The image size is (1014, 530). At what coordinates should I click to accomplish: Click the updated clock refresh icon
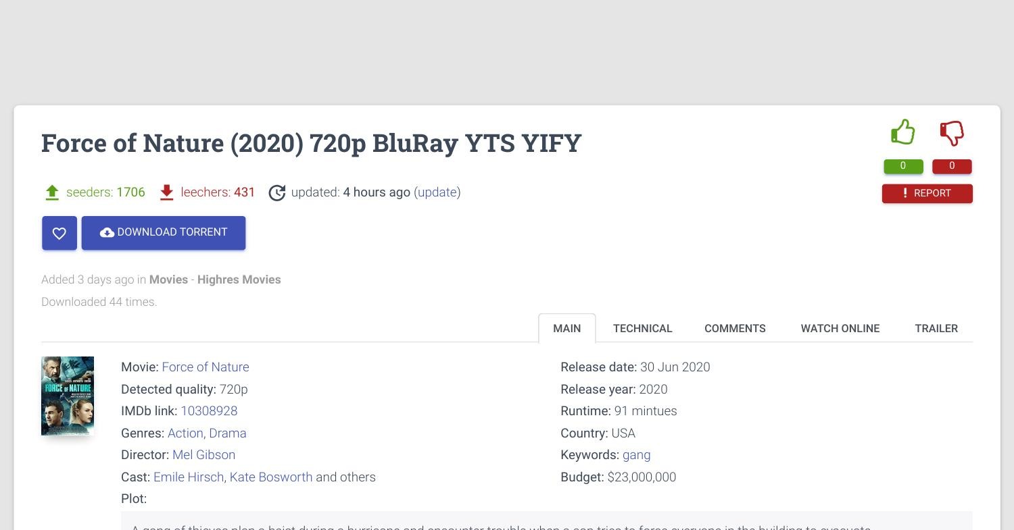pos(277,193)
